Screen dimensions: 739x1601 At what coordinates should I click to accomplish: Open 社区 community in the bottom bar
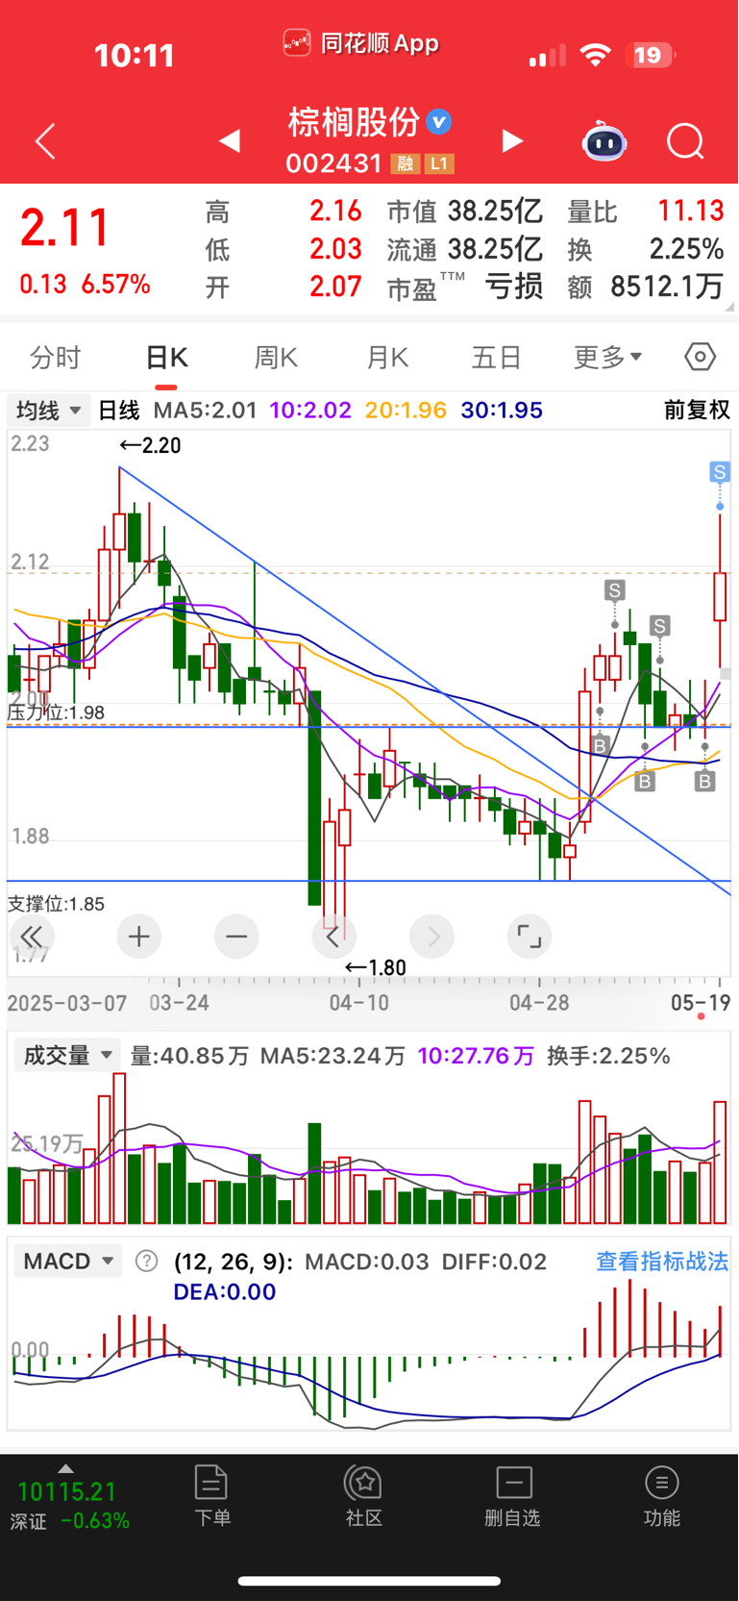(364, 1496)
